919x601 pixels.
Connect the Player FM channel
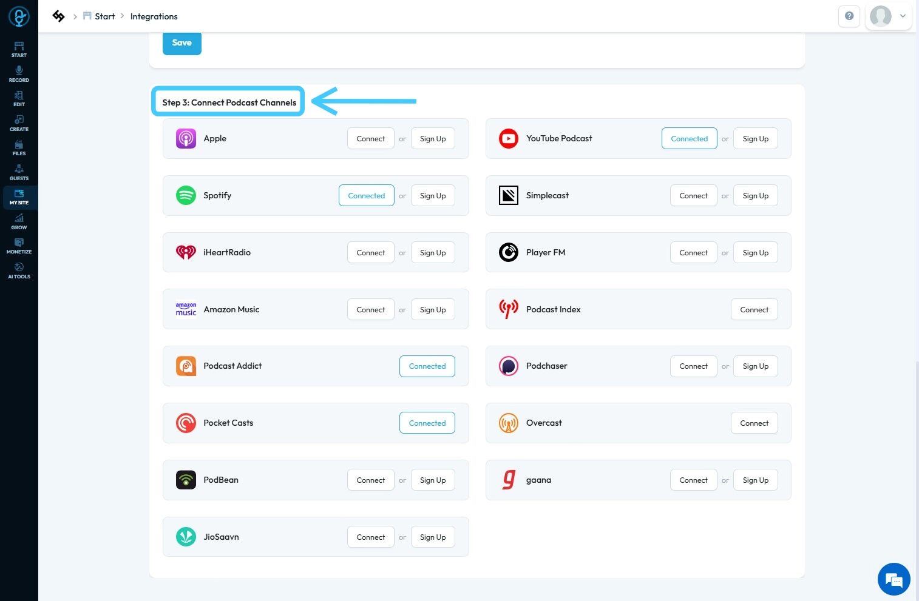click(x=694, y=253)
